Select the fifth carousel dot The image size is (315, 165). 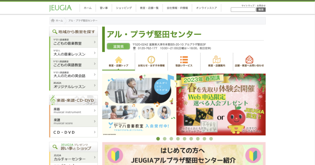coord(185,139)
